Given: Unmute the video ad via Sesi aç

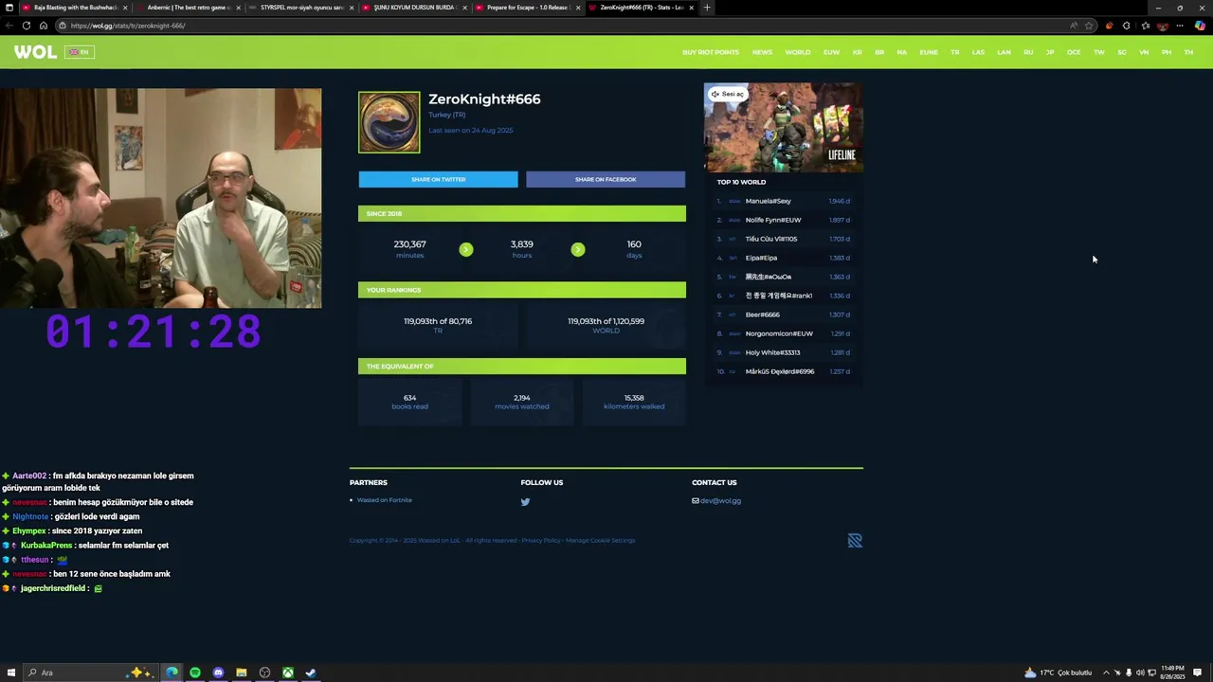Looking at the screenshot, I should click(728, 94).
